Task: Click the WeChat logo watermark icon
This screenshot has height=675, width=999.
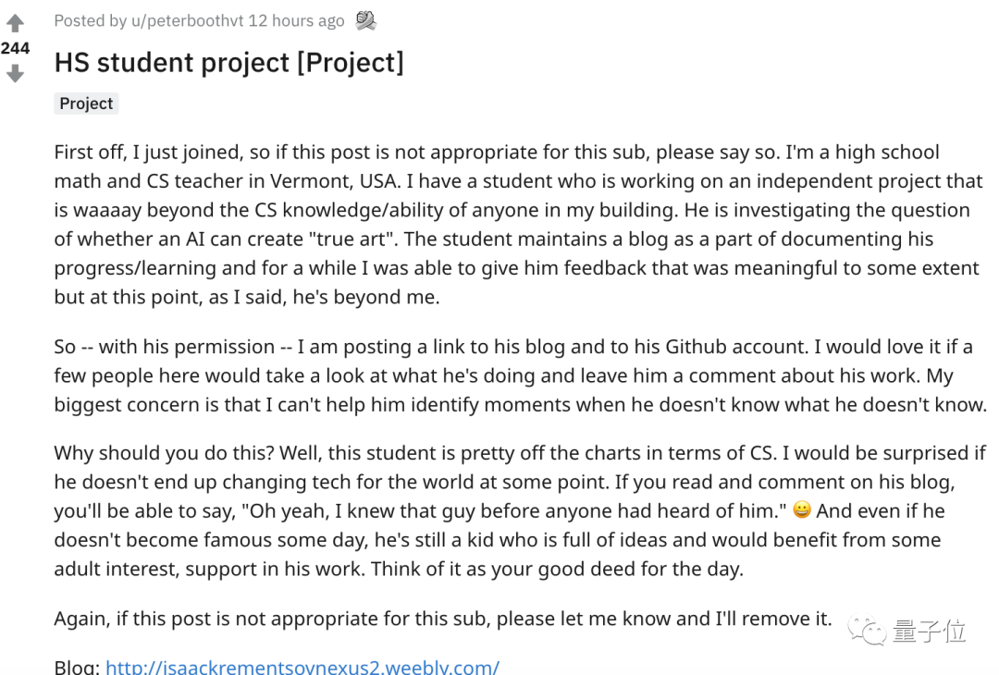Action: pyautogui.click(x=867, y=631)
